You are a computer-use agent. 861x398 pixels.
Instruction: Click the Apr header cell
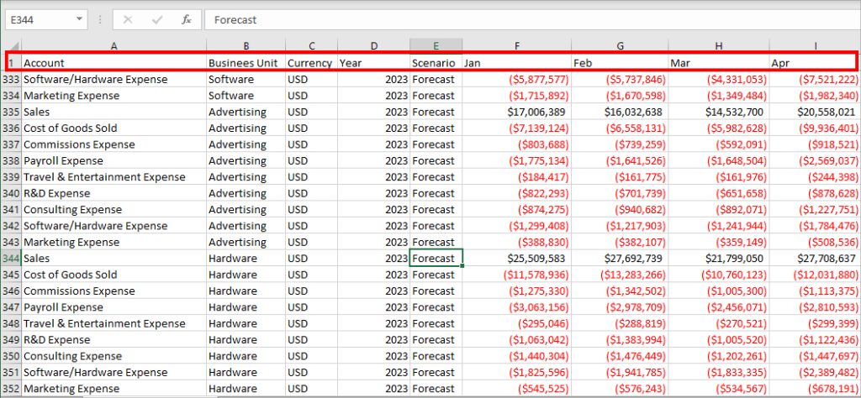[814, 63]
